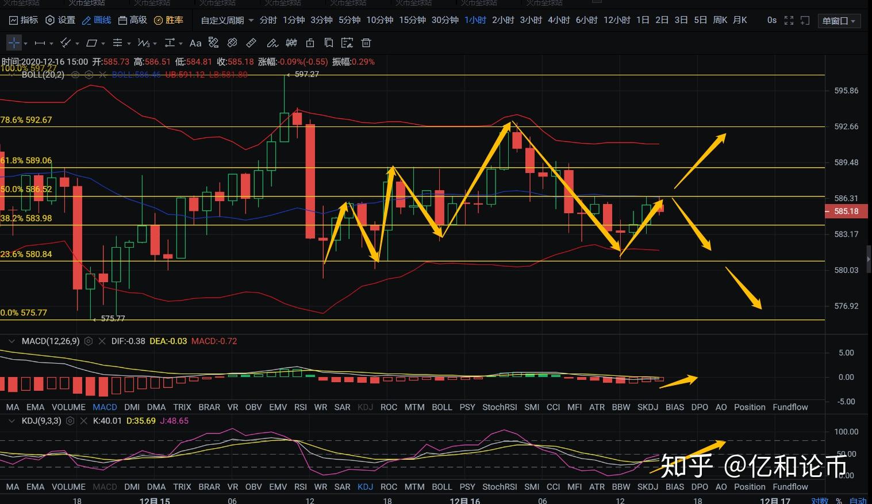Expand the parallelogram shape dropdown arrow
The image size is (872, 504).
click(103, 44)
